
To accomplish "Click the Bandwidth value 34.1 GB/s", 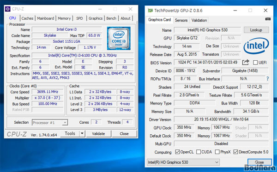I will coord(251,111).
